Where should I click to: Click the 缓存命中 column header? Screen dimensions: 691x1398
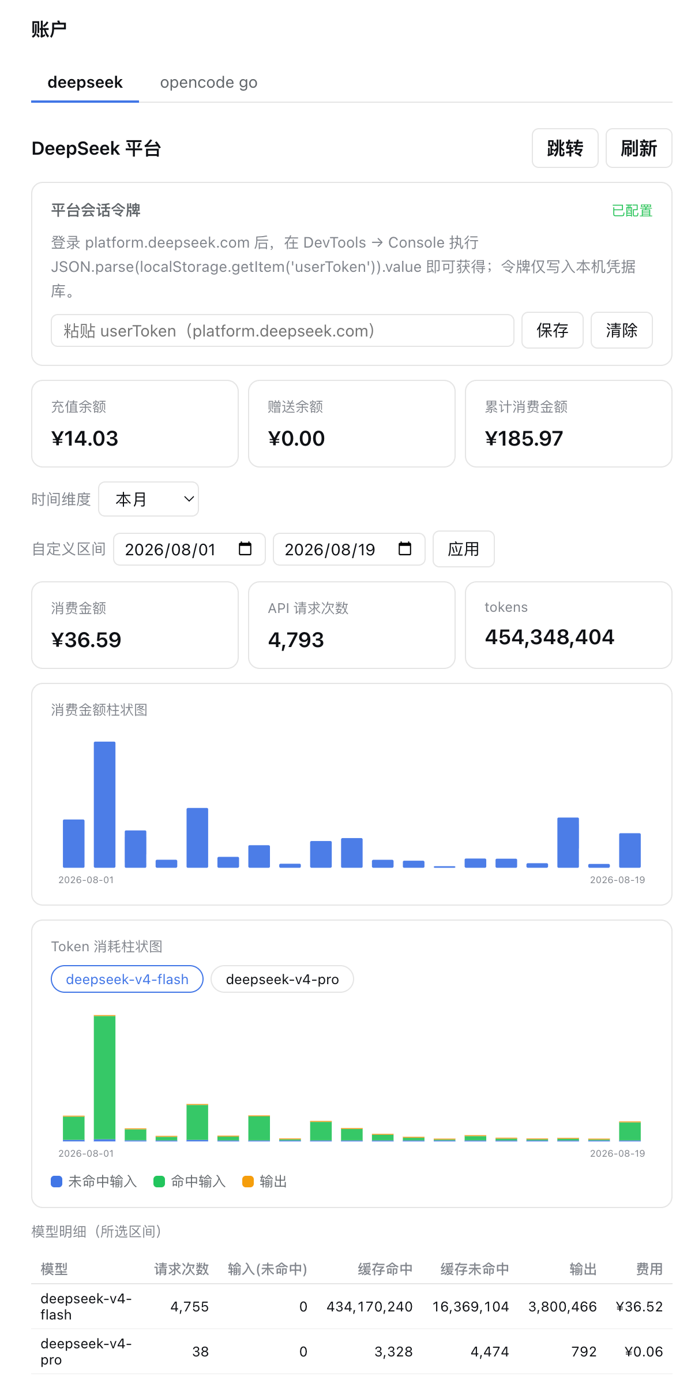pyautogui.click(x=385, y=1269)
